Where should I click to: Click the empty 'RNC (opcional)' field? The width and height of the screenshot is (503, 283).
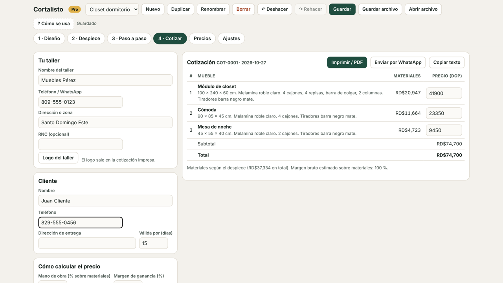click(x=81, y=144)
